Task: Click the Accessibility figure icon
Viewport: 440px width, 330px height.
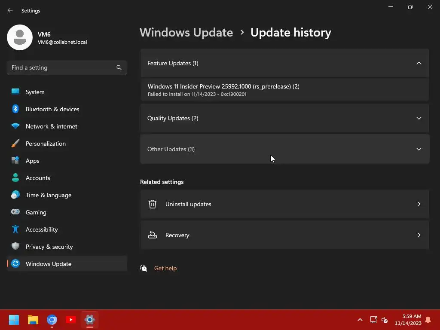Action: tap(15, 229)
